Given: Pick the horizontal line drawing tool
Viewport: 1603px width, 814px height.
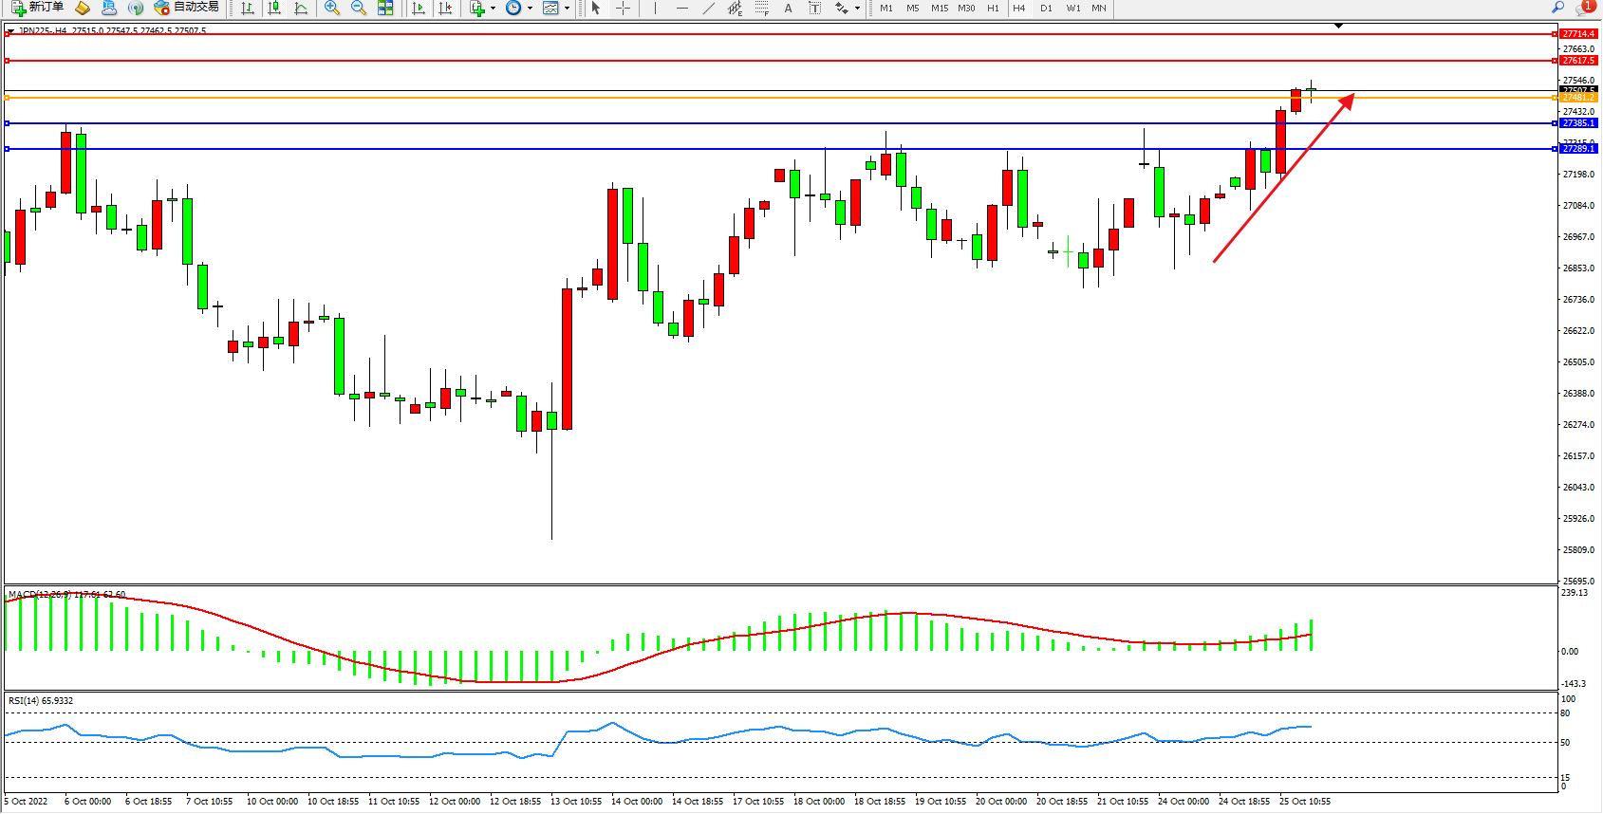Looking at the screenshot, I should point(681,8).
